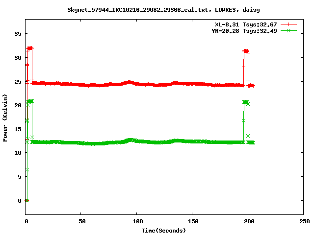This screenshot has height=235, width=314.
Task: Click the y-axis tick label 20
Action: click(x=18, y=105)
